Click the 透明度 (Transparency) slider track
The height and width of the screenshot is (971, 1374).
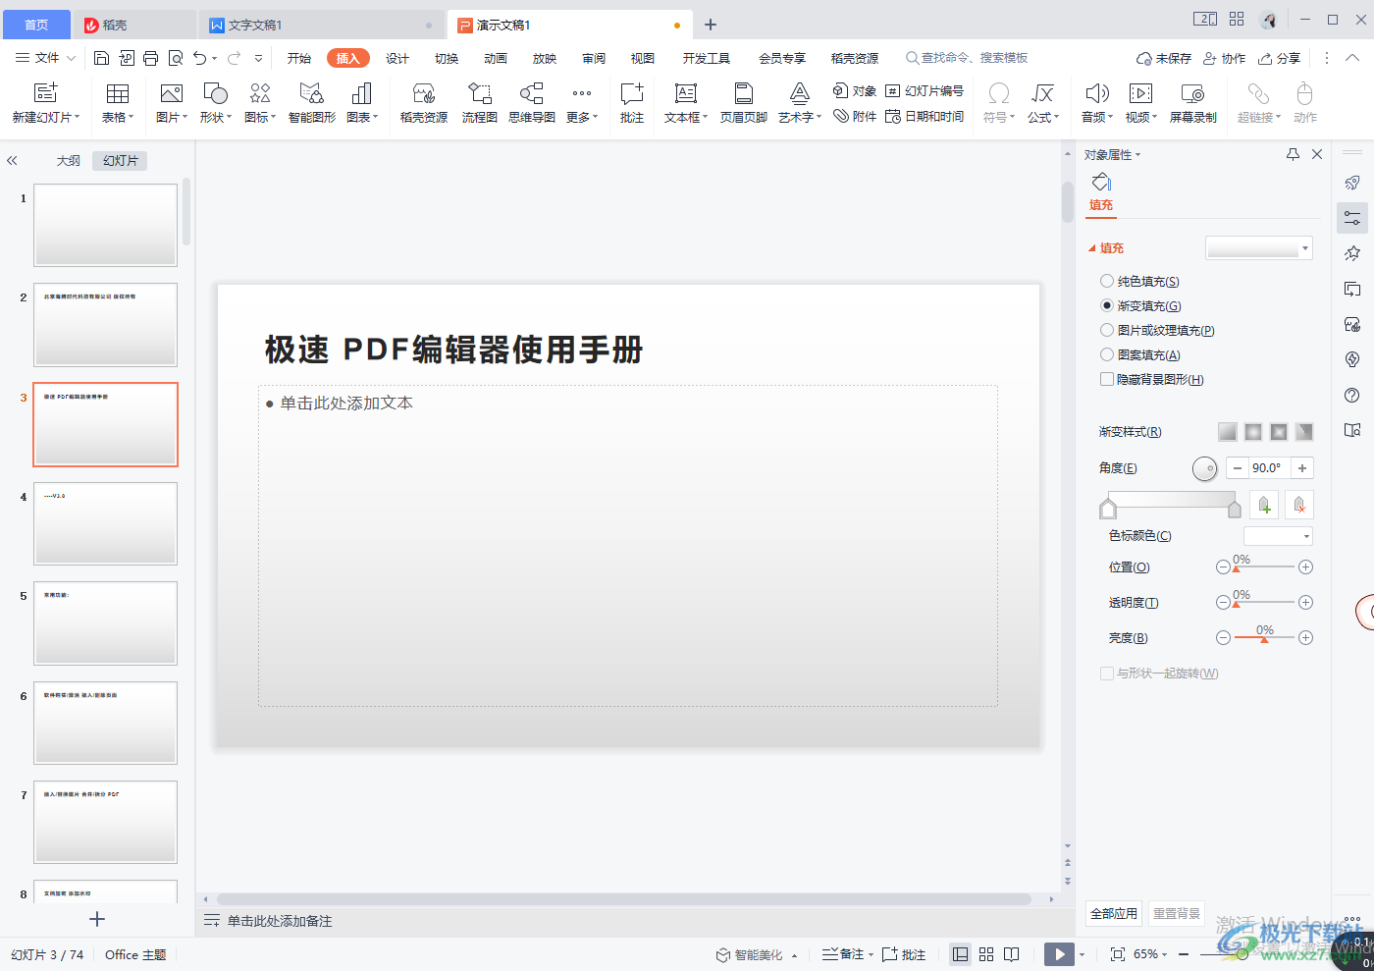1264,602
